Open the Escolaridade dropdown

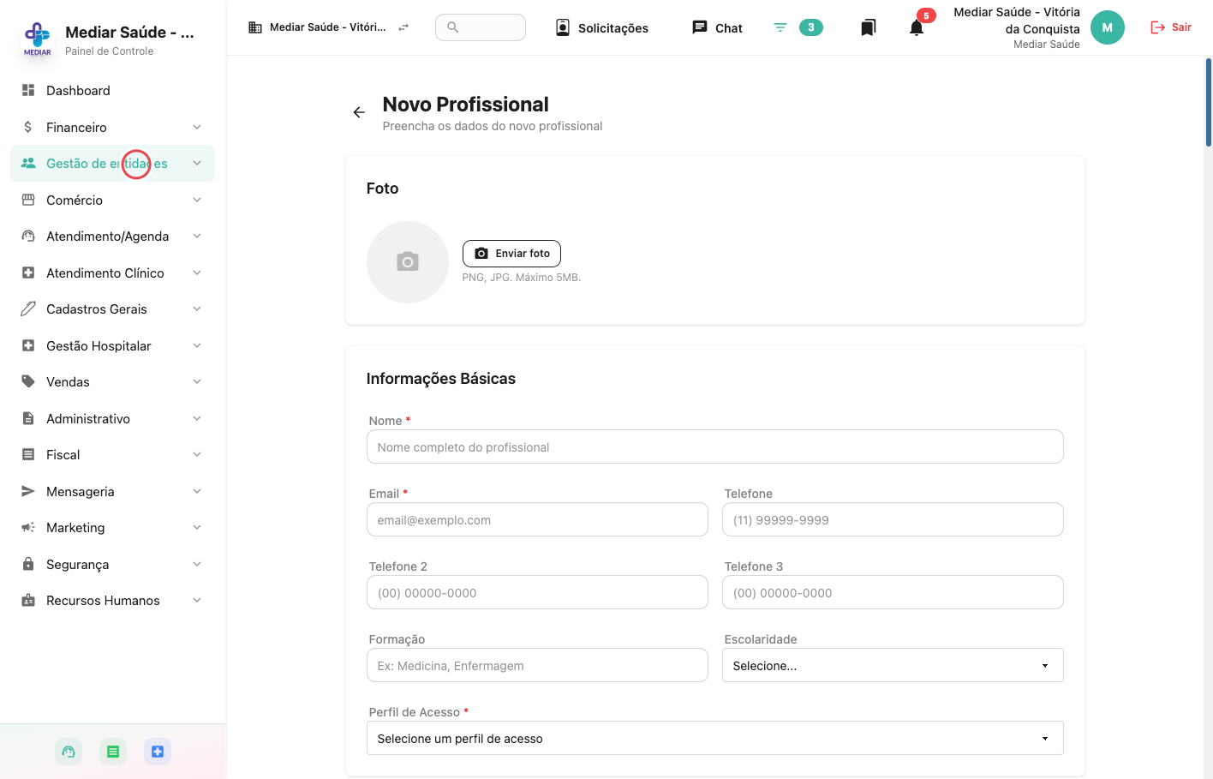(x=893, y=665)
